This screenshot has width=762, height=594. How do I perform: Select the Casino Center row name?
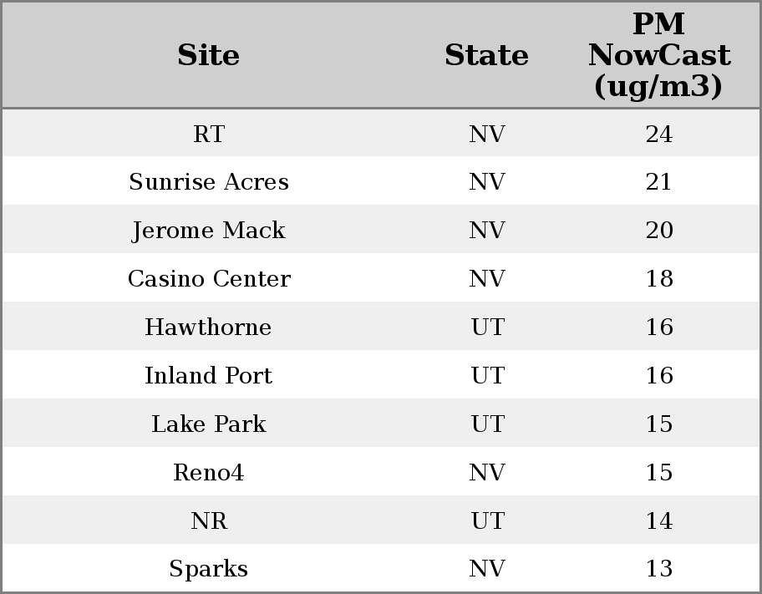[209, 278]
